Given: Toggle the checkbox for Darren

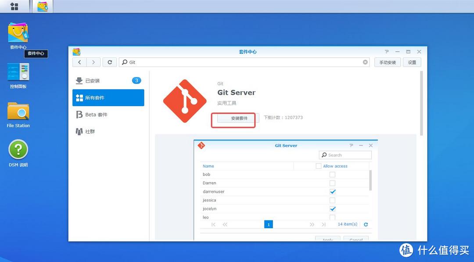Looking at the screenshot, I should [x=332, y=183].
